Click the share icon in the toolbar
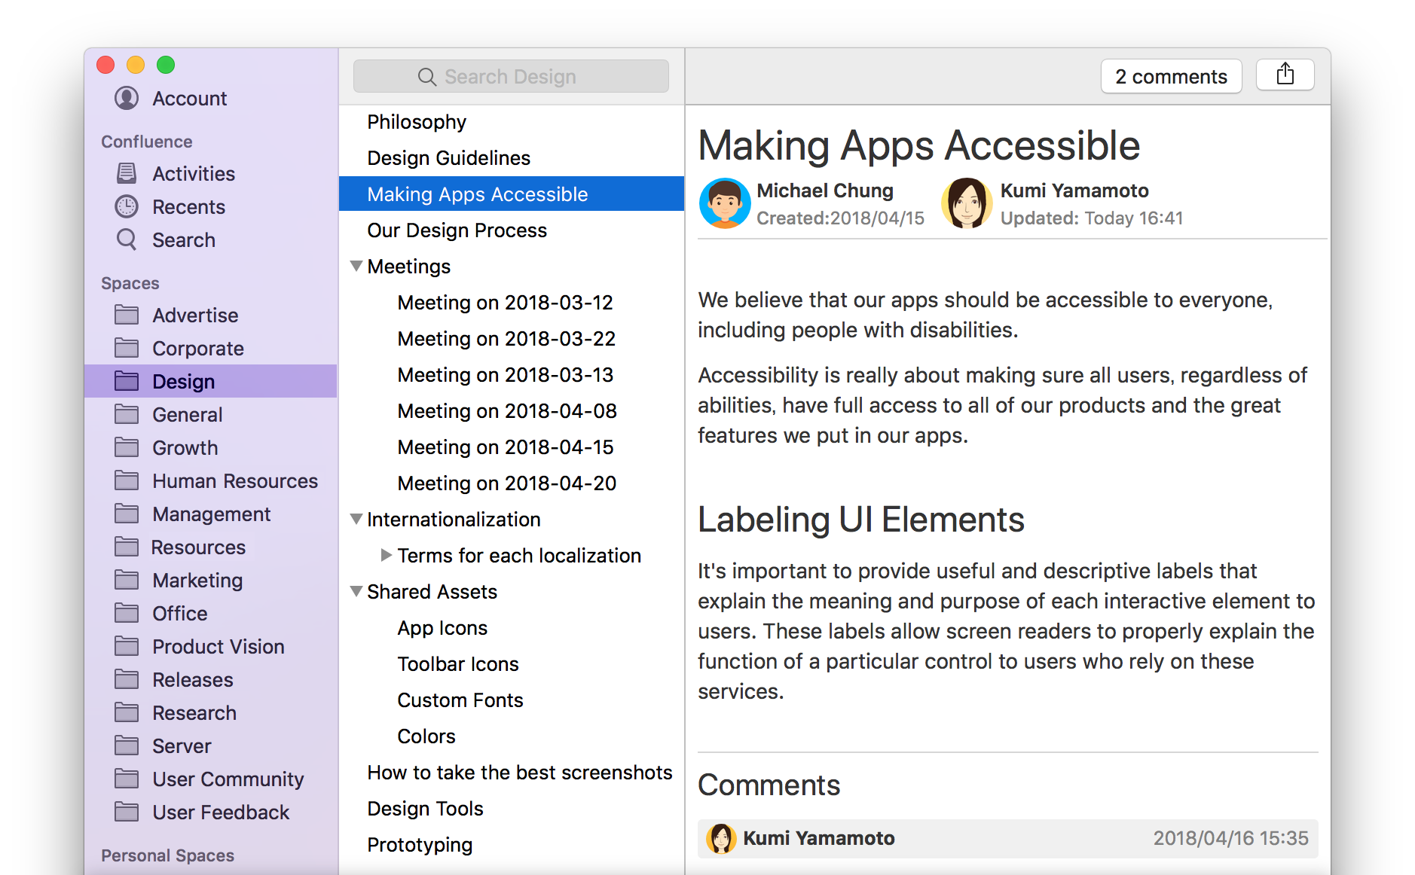 tap(1285, 75)
